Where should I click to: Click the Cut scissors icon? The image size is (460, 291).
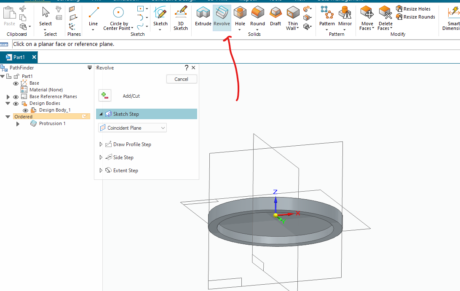pos(23,9)
